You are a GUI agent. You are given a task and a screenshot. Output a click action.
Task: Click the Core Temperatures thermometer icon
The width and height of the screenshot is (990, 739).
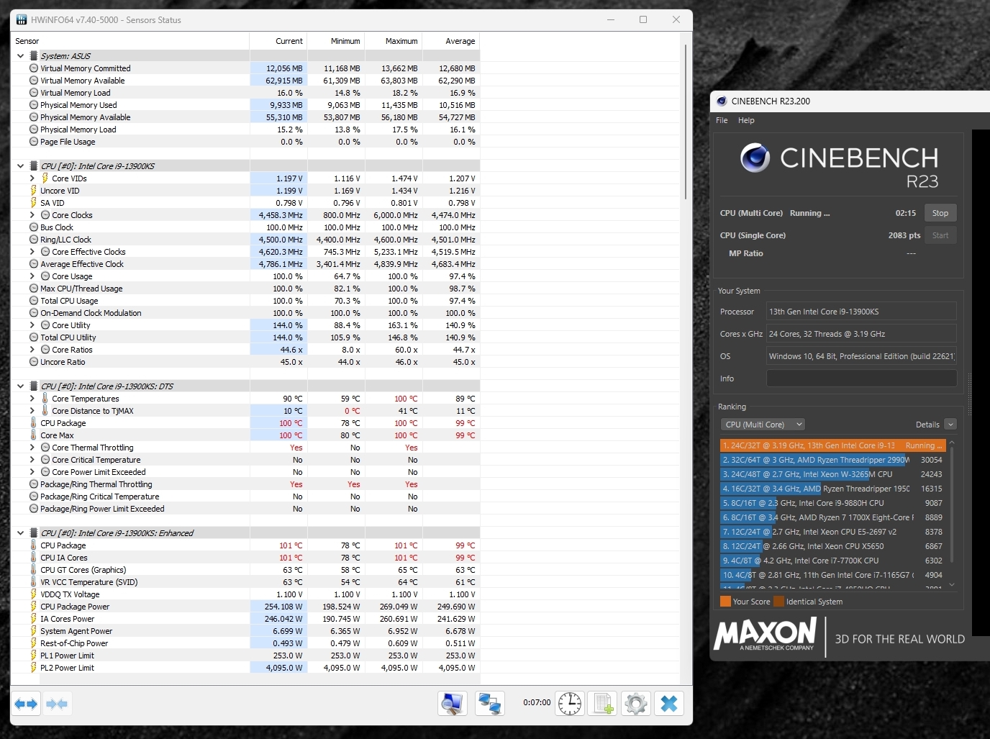(x=45, y=399)
